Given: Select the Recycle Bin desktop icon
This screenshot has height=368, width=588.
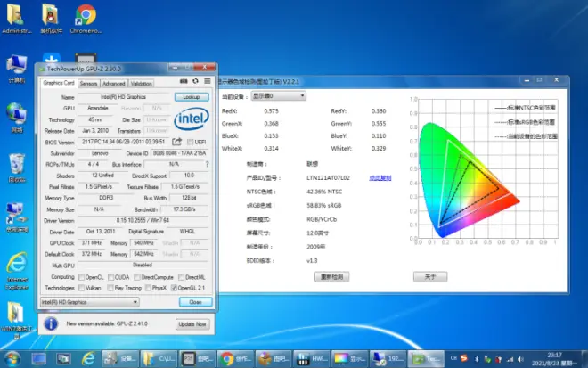Looking at the screenshot, I should click(x=17, y=168).
